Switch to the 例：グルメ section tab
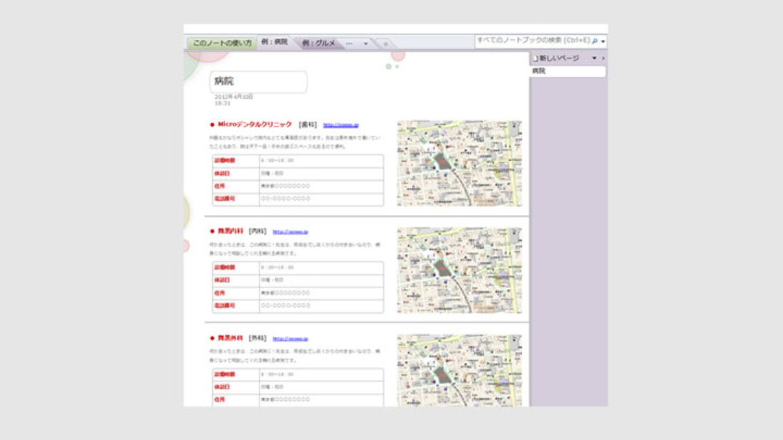Viewport: 783px width, 440px height. 319,43
